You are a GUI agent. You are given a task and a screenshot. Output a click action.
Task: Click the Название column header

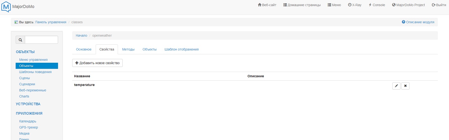point(82,76)
